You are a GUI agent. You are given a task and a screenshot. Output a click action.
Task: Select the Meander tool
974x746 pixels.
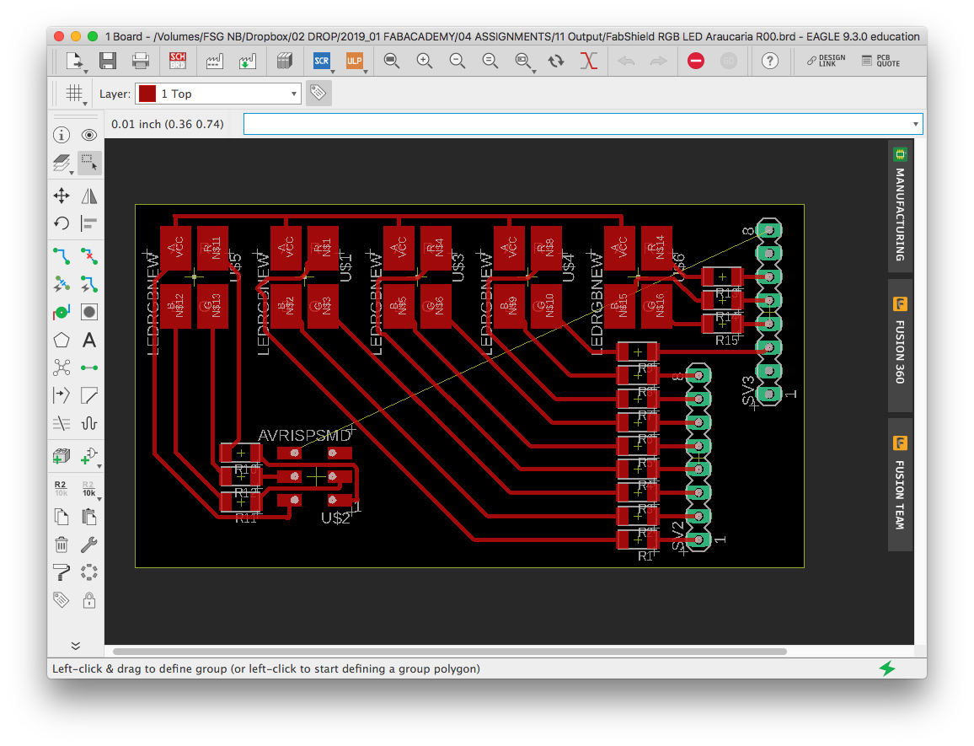point(88,423)
